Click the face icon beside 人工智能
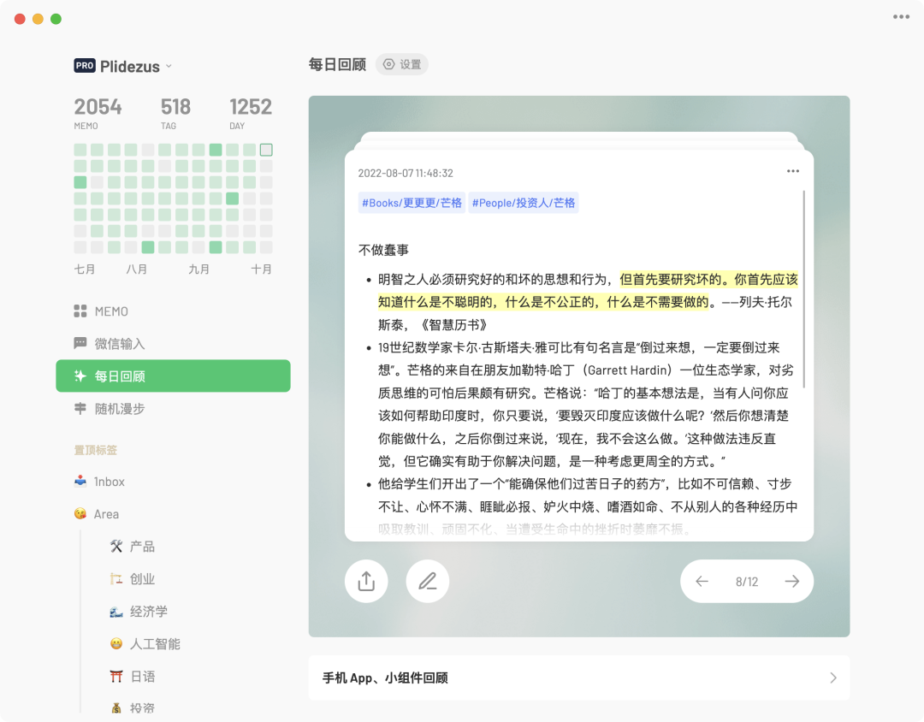924x722 pixels. (x=116, y=643)
